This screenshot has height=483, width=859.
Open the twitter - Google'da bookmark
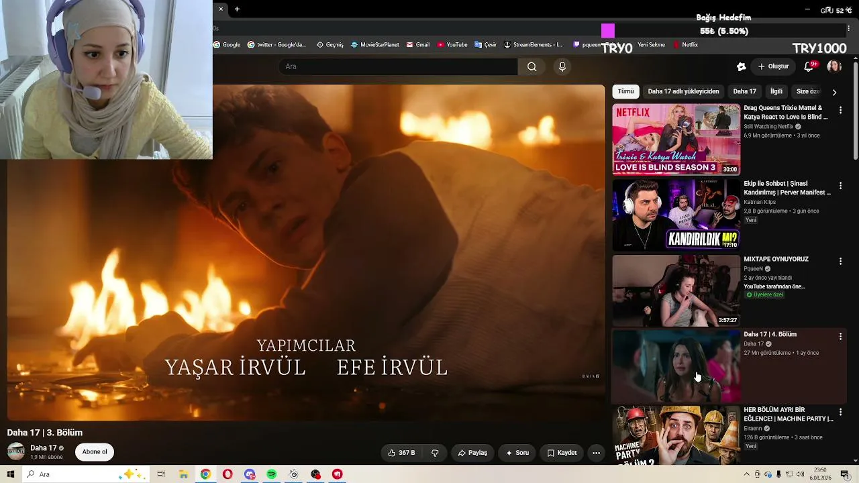tap(276, 45)
